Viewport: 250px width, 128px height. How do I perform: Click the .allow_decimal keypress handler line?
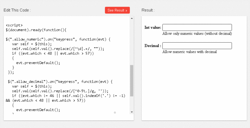[x=60, y=82]
